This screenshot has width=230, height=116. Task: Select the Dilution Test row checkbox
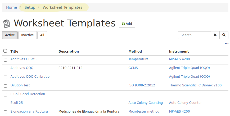pos(5,86)
